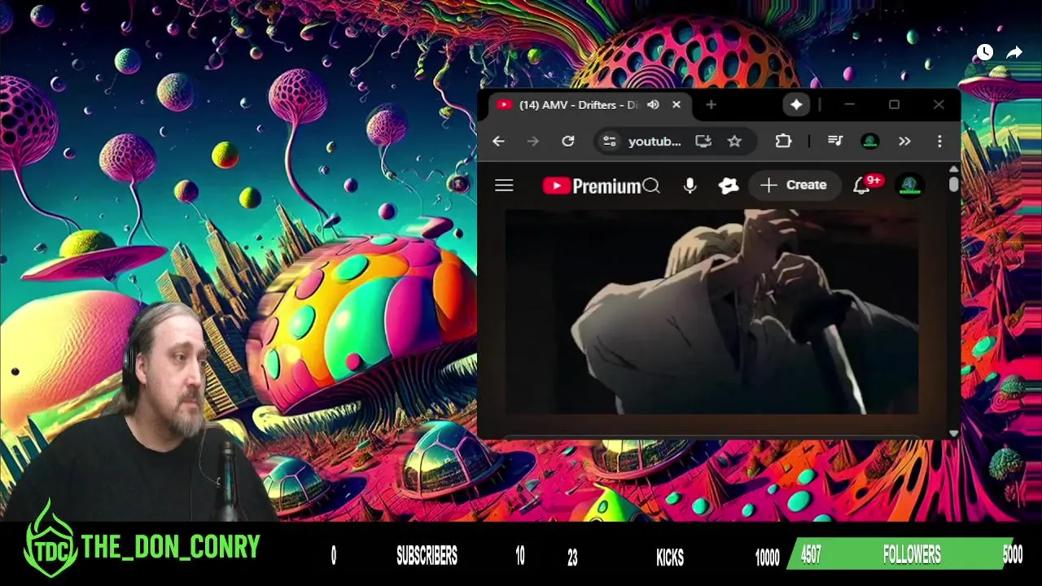Open YouTube notifications bell
Screen dimensions: 1042x586
(861, 186)
